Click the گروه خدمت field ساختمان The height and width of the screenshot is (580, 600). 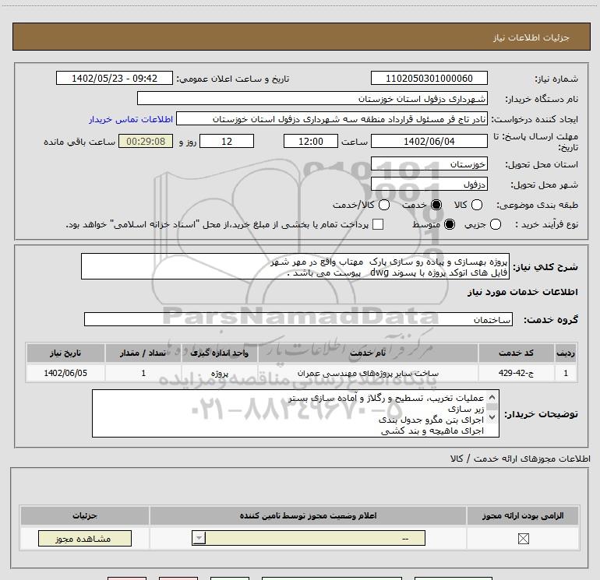(x=298, y=319)
